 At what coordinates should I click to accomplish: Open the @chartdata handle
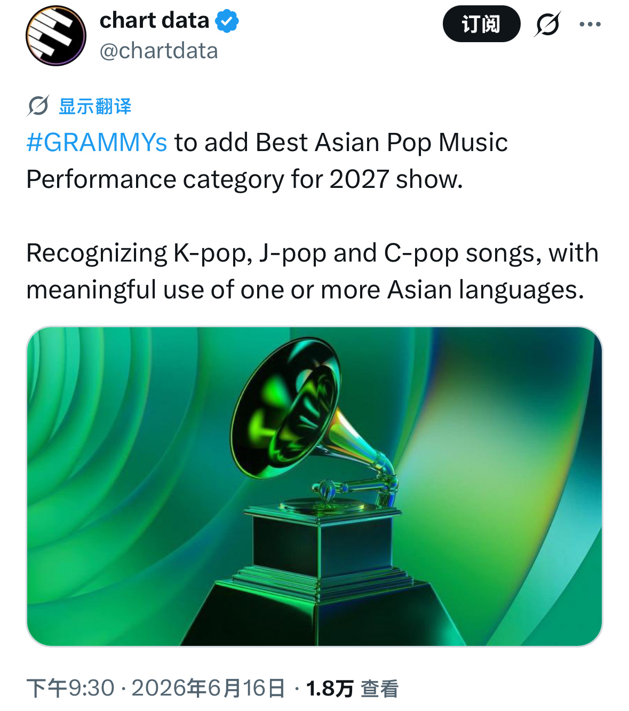coord(159,51)
